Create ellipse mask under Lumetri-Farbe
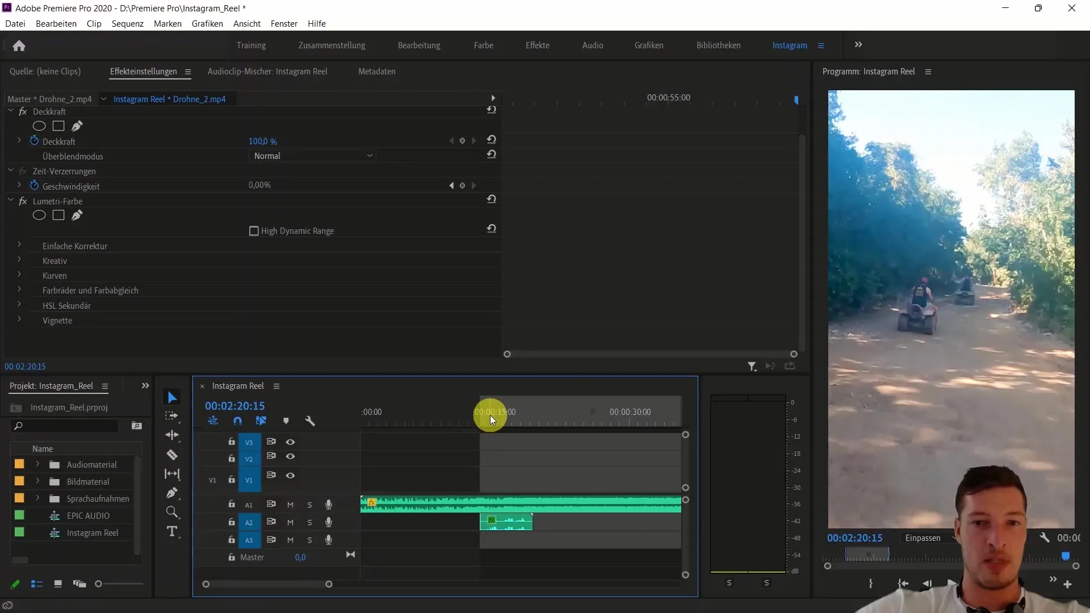The width and height of the screenshot is (1090, 613). (39, 215)
